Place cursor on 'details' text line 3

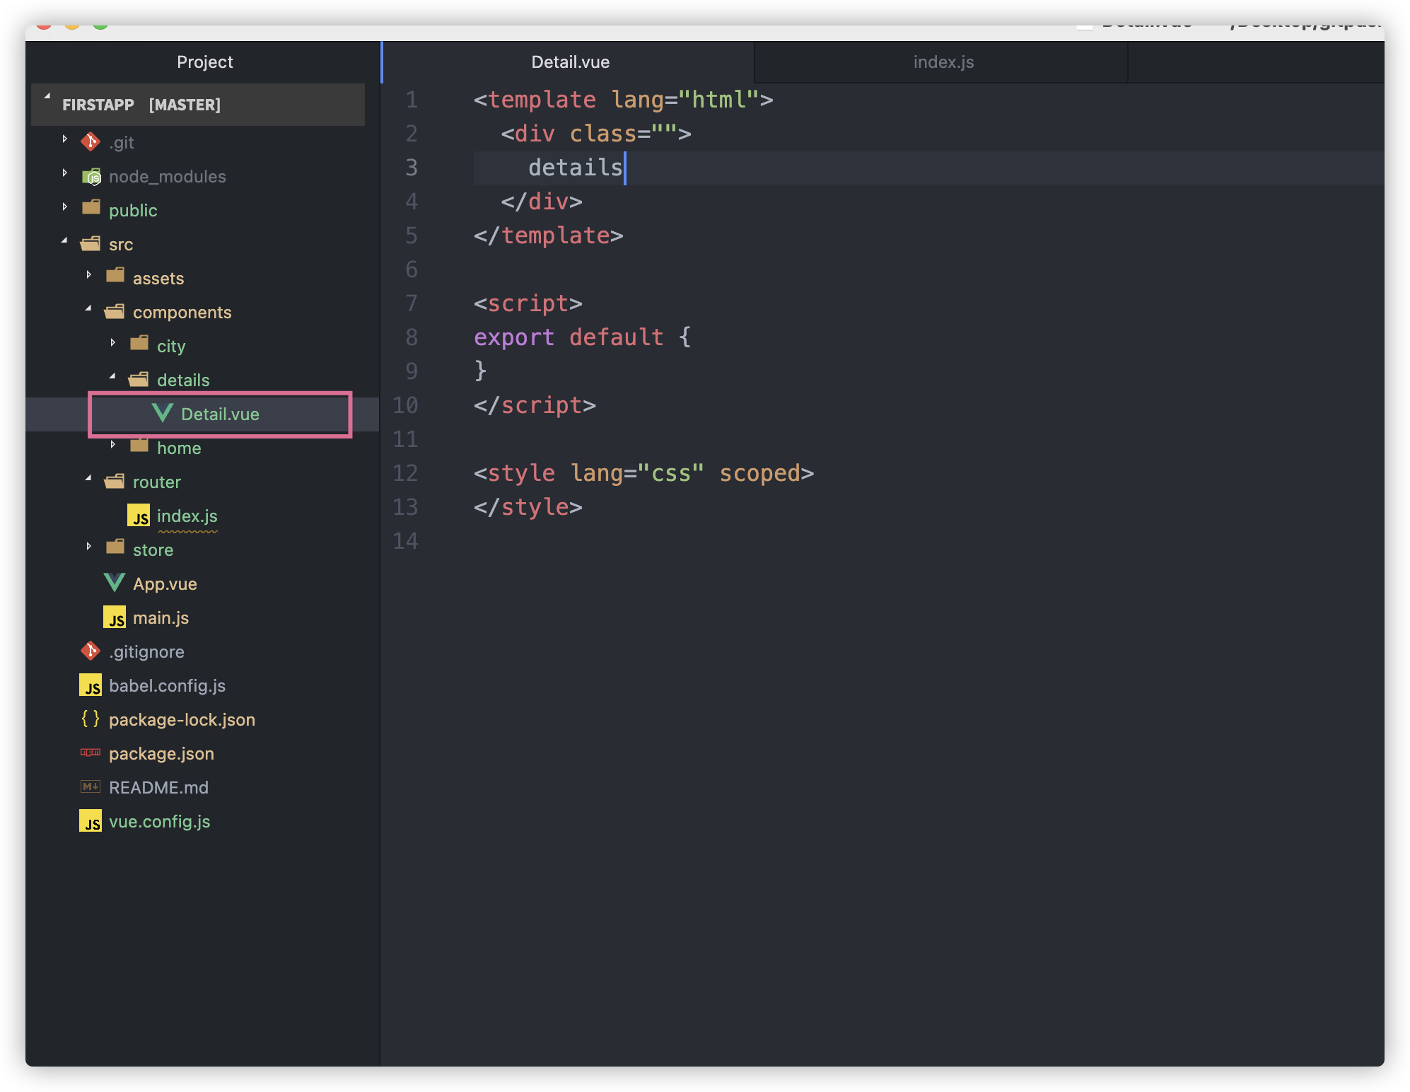click(575, 168)
